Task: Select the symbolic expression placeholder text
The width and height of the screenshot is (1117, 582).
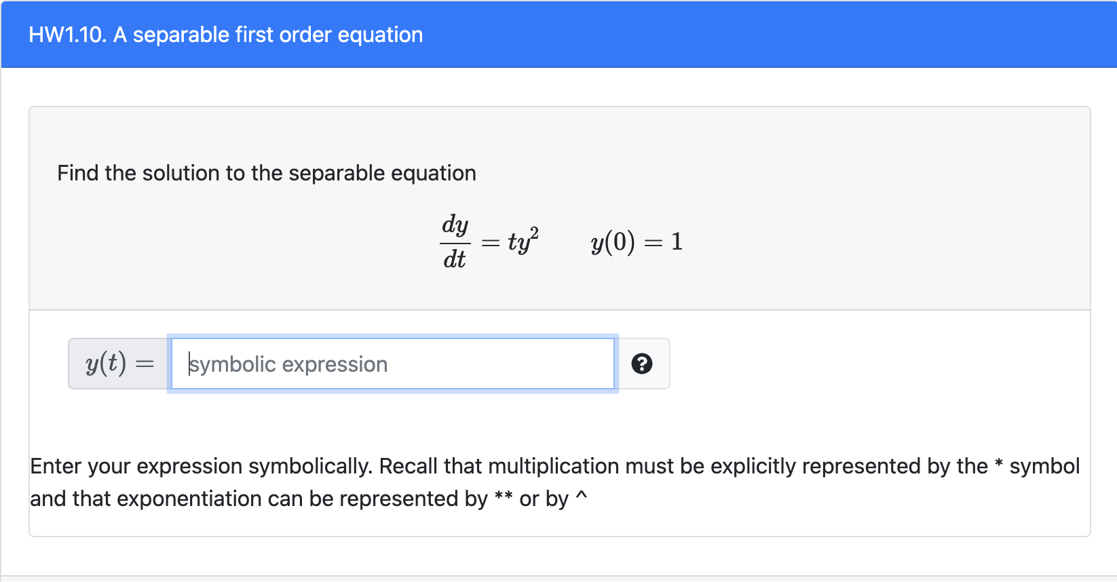Action: [288, 364]
